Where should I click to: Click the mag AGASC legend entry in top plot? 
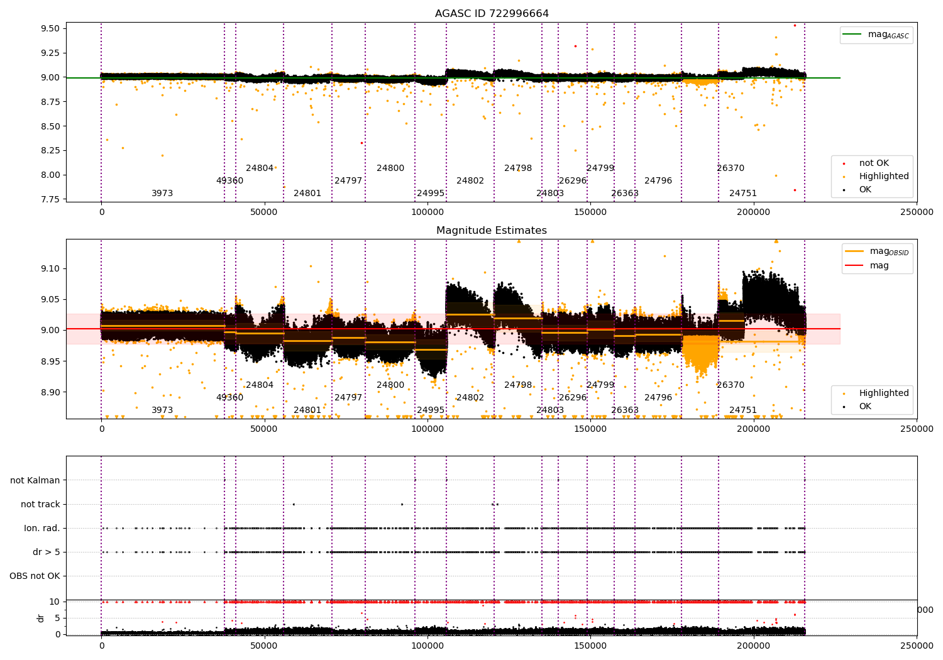[876, 35]
